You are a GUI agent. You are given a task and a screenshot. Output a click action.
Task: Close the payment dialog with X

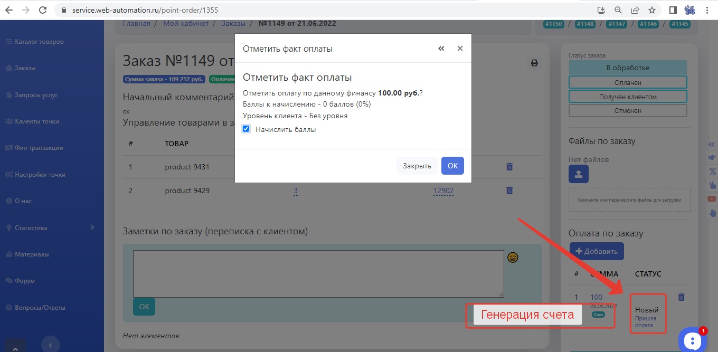[460, 49]
